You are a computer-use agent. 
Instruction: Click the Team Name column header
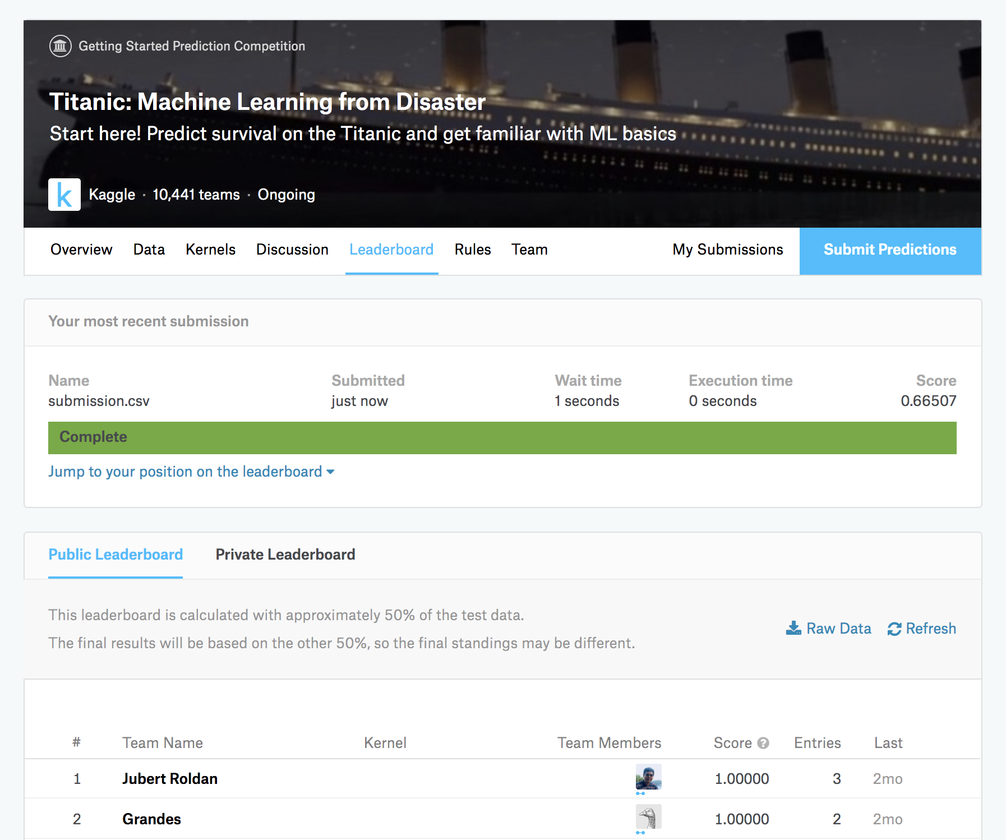tap(163, 743)
